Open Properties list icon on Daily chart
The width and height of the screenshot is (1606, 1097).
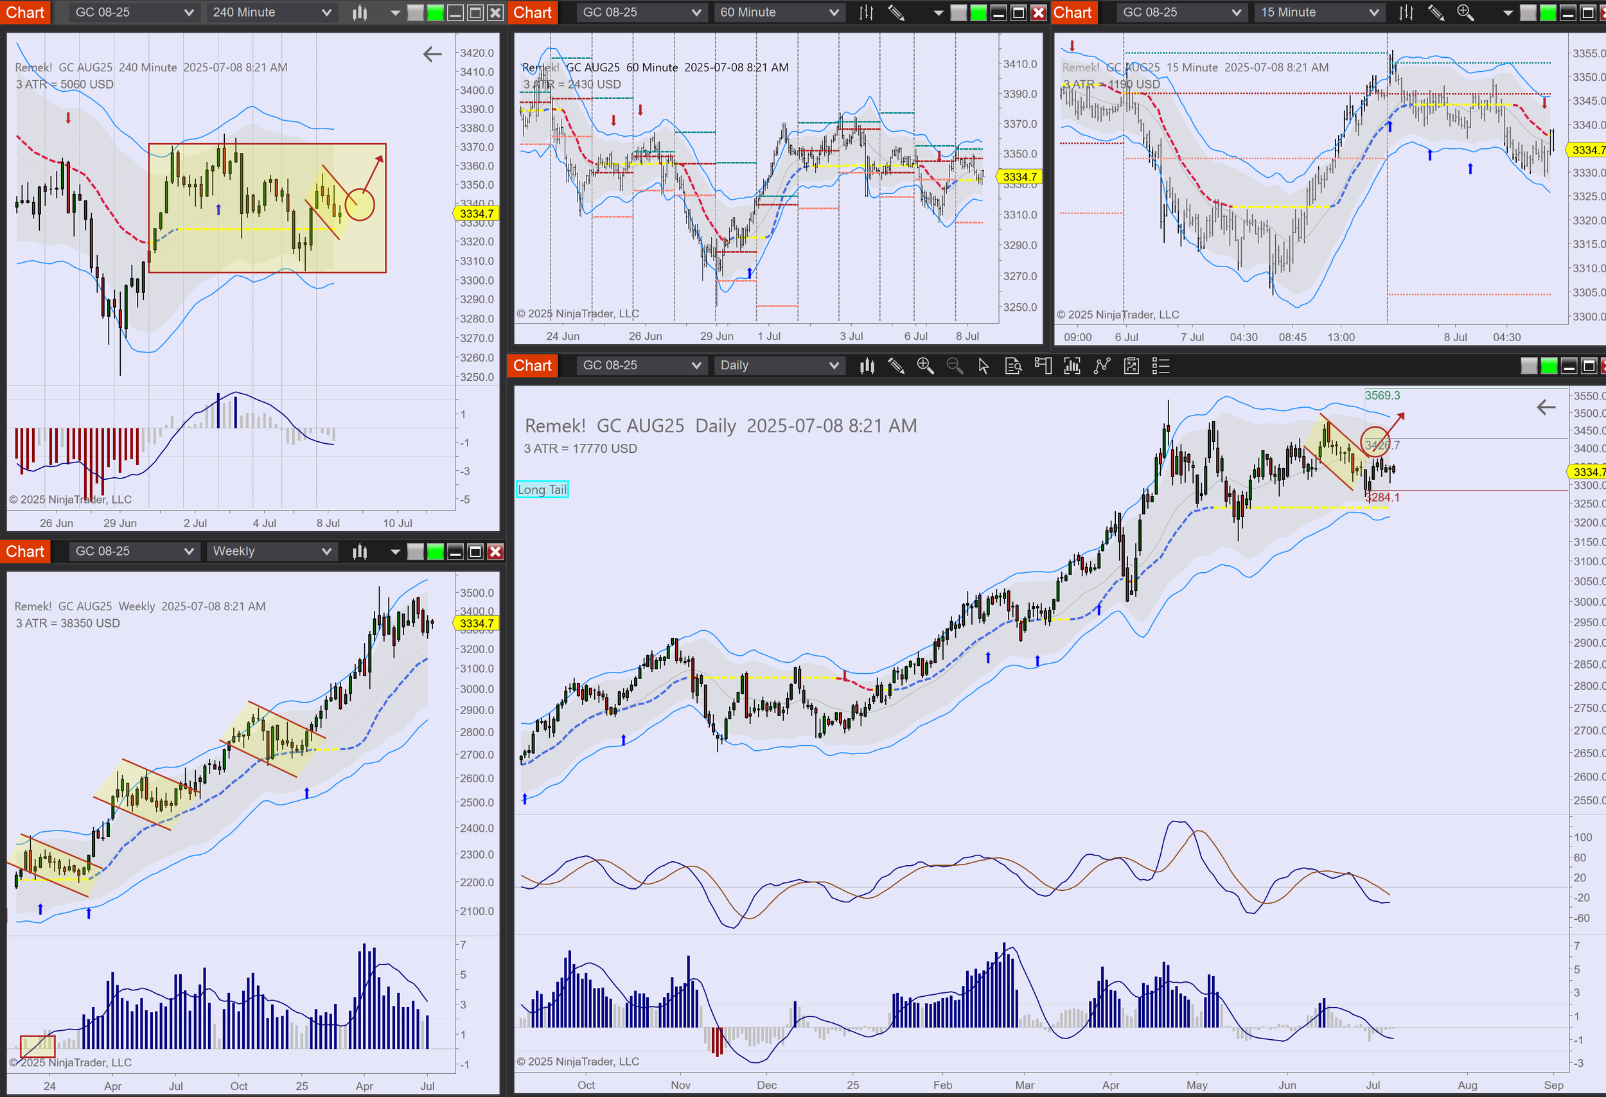1161,365
